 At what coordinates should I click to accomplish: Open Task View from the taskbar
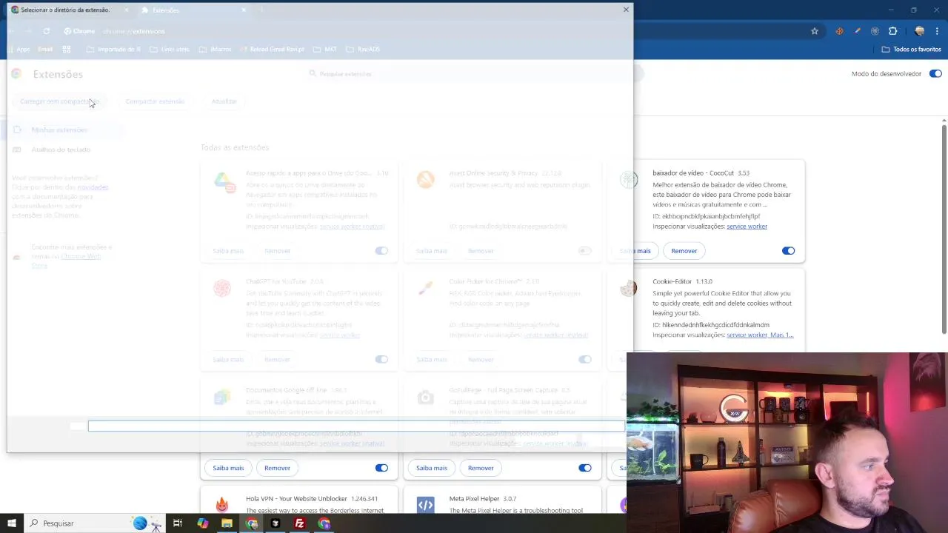click(x=178, y=523)
